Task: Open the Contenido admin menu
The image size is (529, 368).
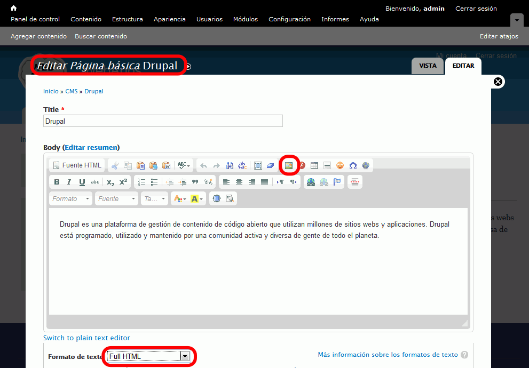Action: [86, 19]
